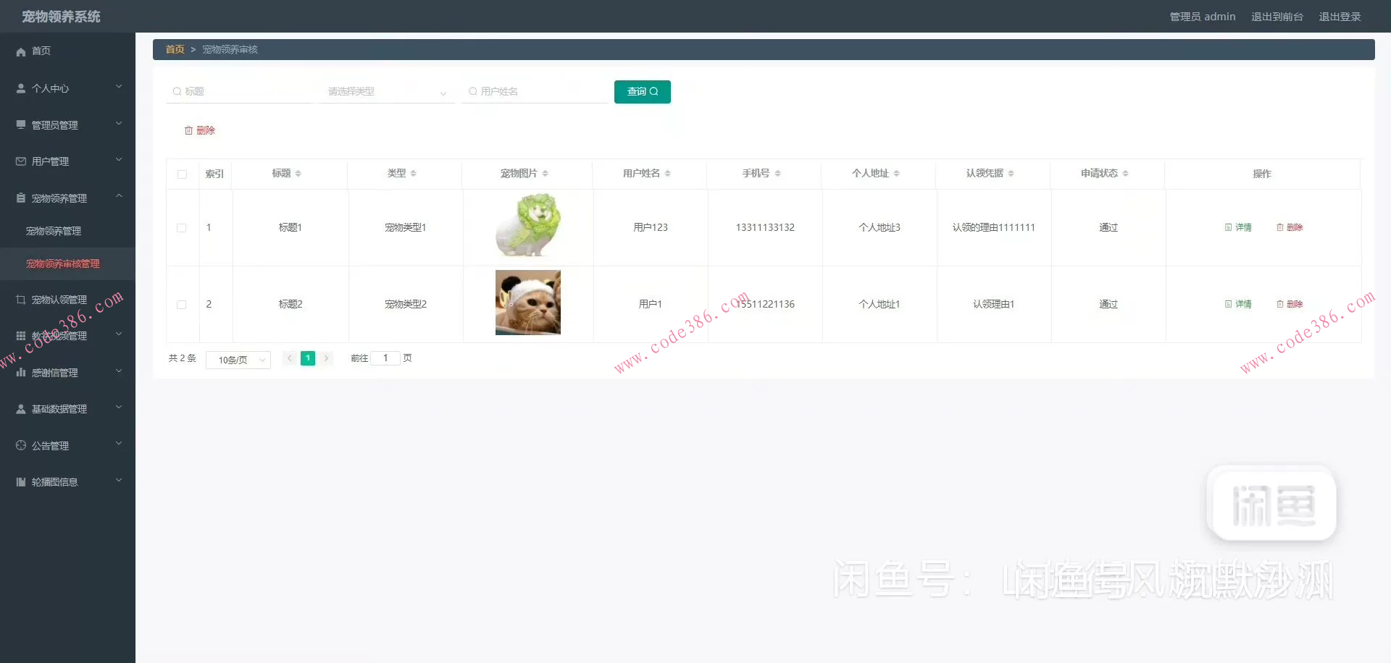Select 宠物领养管理 submenu entry
The image size is (1391, 663).
pyautogui.click(x=53, y=230)
